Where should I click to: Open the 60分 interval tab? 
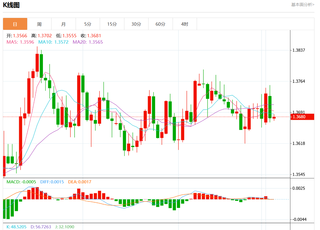[x=161, y=24]
